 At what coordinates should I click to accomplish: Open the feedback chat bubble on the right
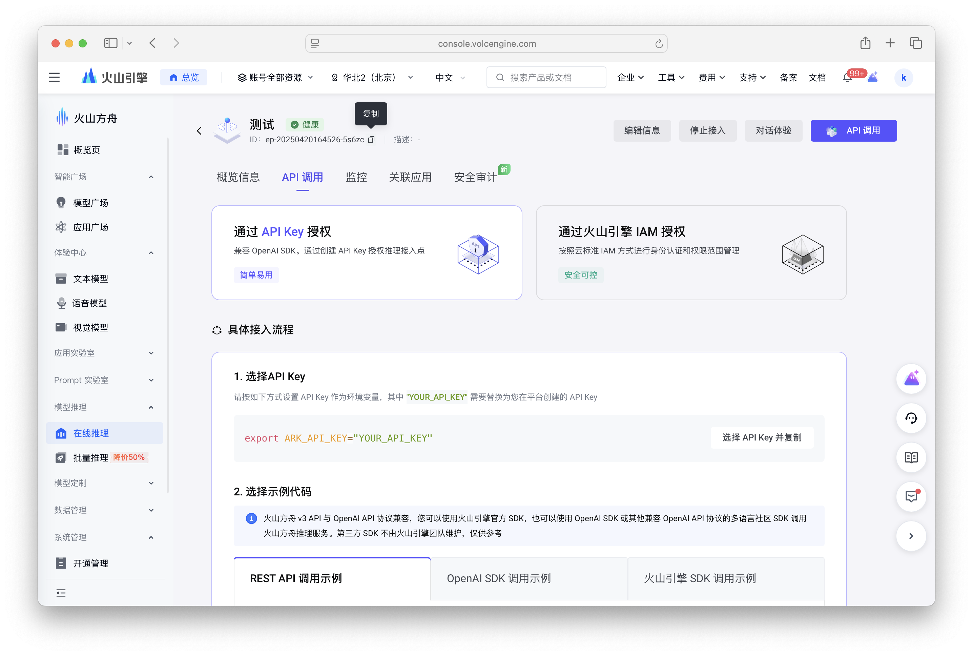(911, 497)
